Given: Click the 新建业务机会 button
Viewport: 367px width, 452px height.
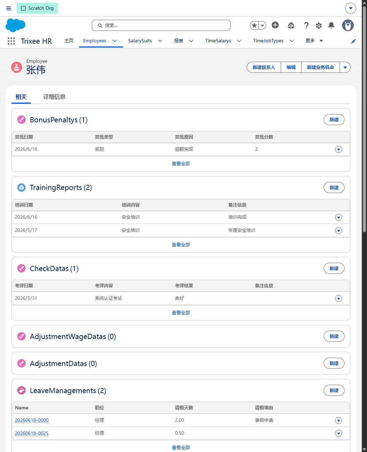Looking at the screenshot, I should [x=321, y=67].
